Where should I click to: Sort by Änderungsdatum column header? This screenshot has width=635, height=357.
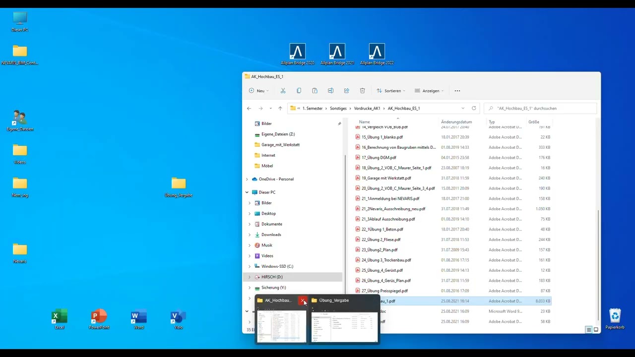(x=456, y=122)
